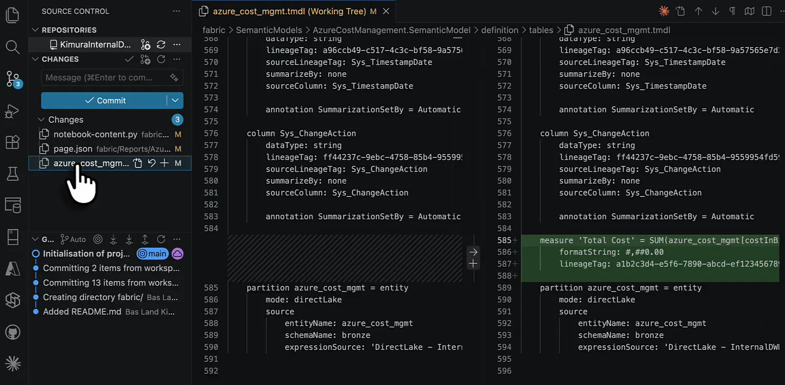Open Claude starburst icon in activity bar
This screenshot has width=785, height=385.
pos(13,363)
